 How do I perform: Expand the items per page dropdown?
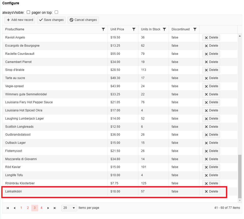[69, 208]
